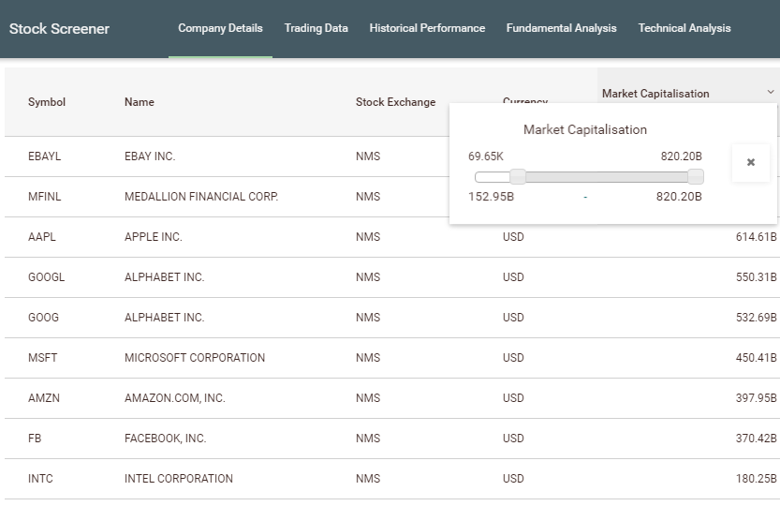Image resolution: width=780 pixels, height=506 pixels.
Task: Click the Market Capitalisation column header
Action: pos(655,94)
